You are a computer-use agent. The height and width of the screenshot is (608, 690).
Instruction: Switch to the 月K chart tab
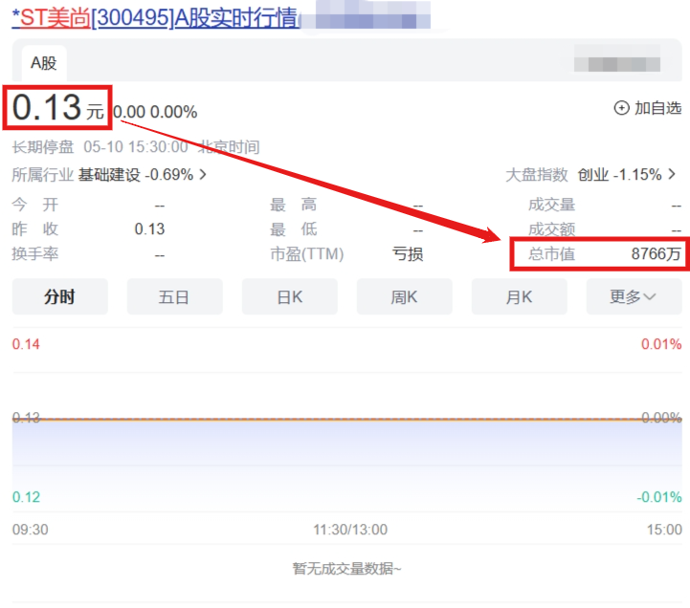[x=520, y=296]
